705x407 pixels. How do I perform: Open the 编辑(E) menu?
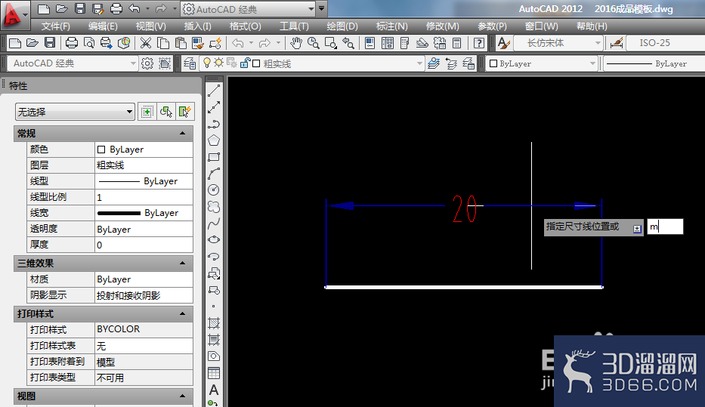click(x=103, y=26)
